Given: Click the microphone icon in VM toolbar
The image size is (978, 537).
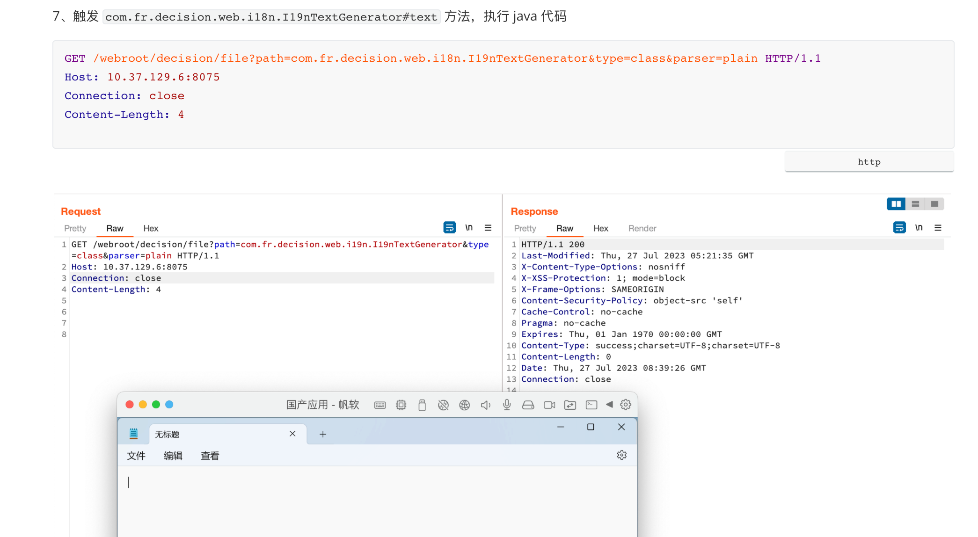Looking at the screenshot, I should (x=507, y=405).
